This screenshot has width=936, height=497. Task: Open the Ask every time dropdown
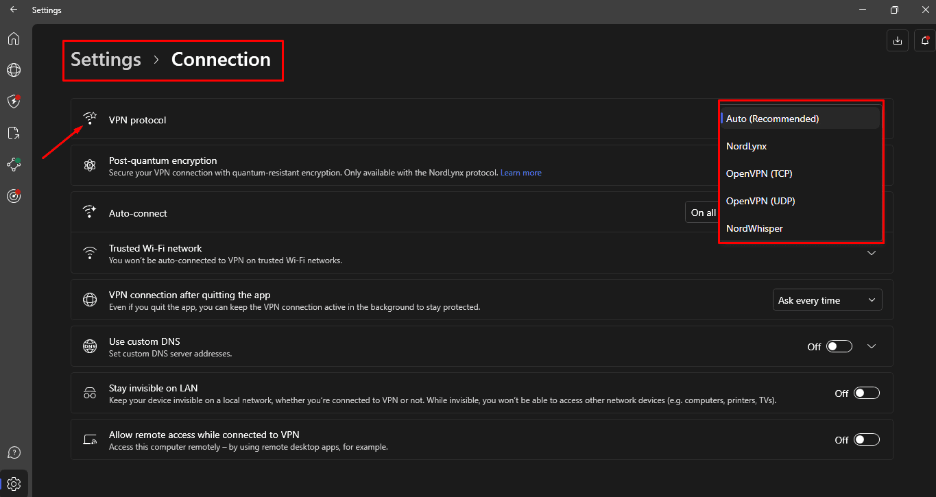pyautogui.click(x=828, y=300)
